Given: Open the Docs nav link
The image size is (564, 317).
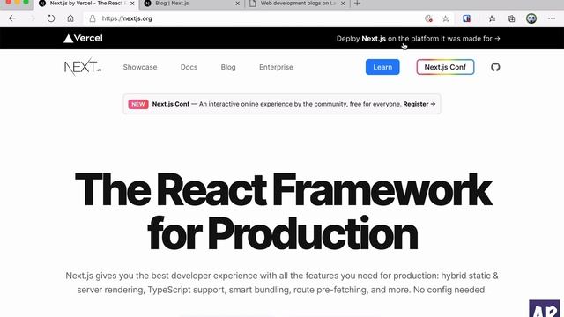Looking at the screenshot, I should coord(189,67).
